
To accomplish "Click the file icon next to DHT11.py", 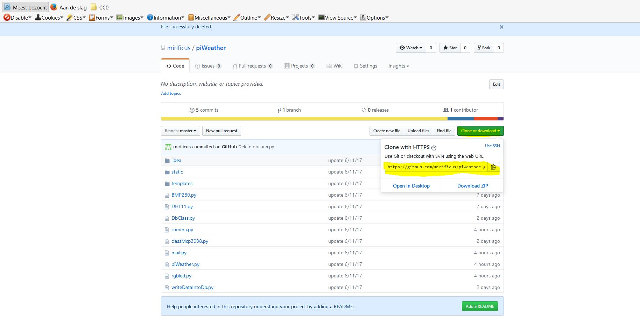I will [x=167, y=207].
